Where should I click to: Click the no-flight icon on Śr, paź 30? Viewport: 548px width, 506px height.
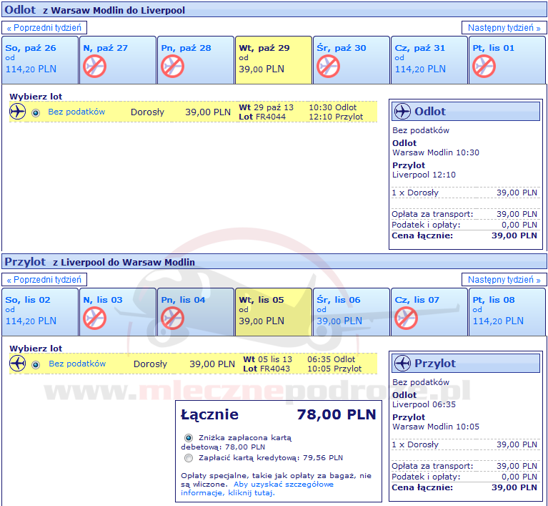click(x=328, y=67)
